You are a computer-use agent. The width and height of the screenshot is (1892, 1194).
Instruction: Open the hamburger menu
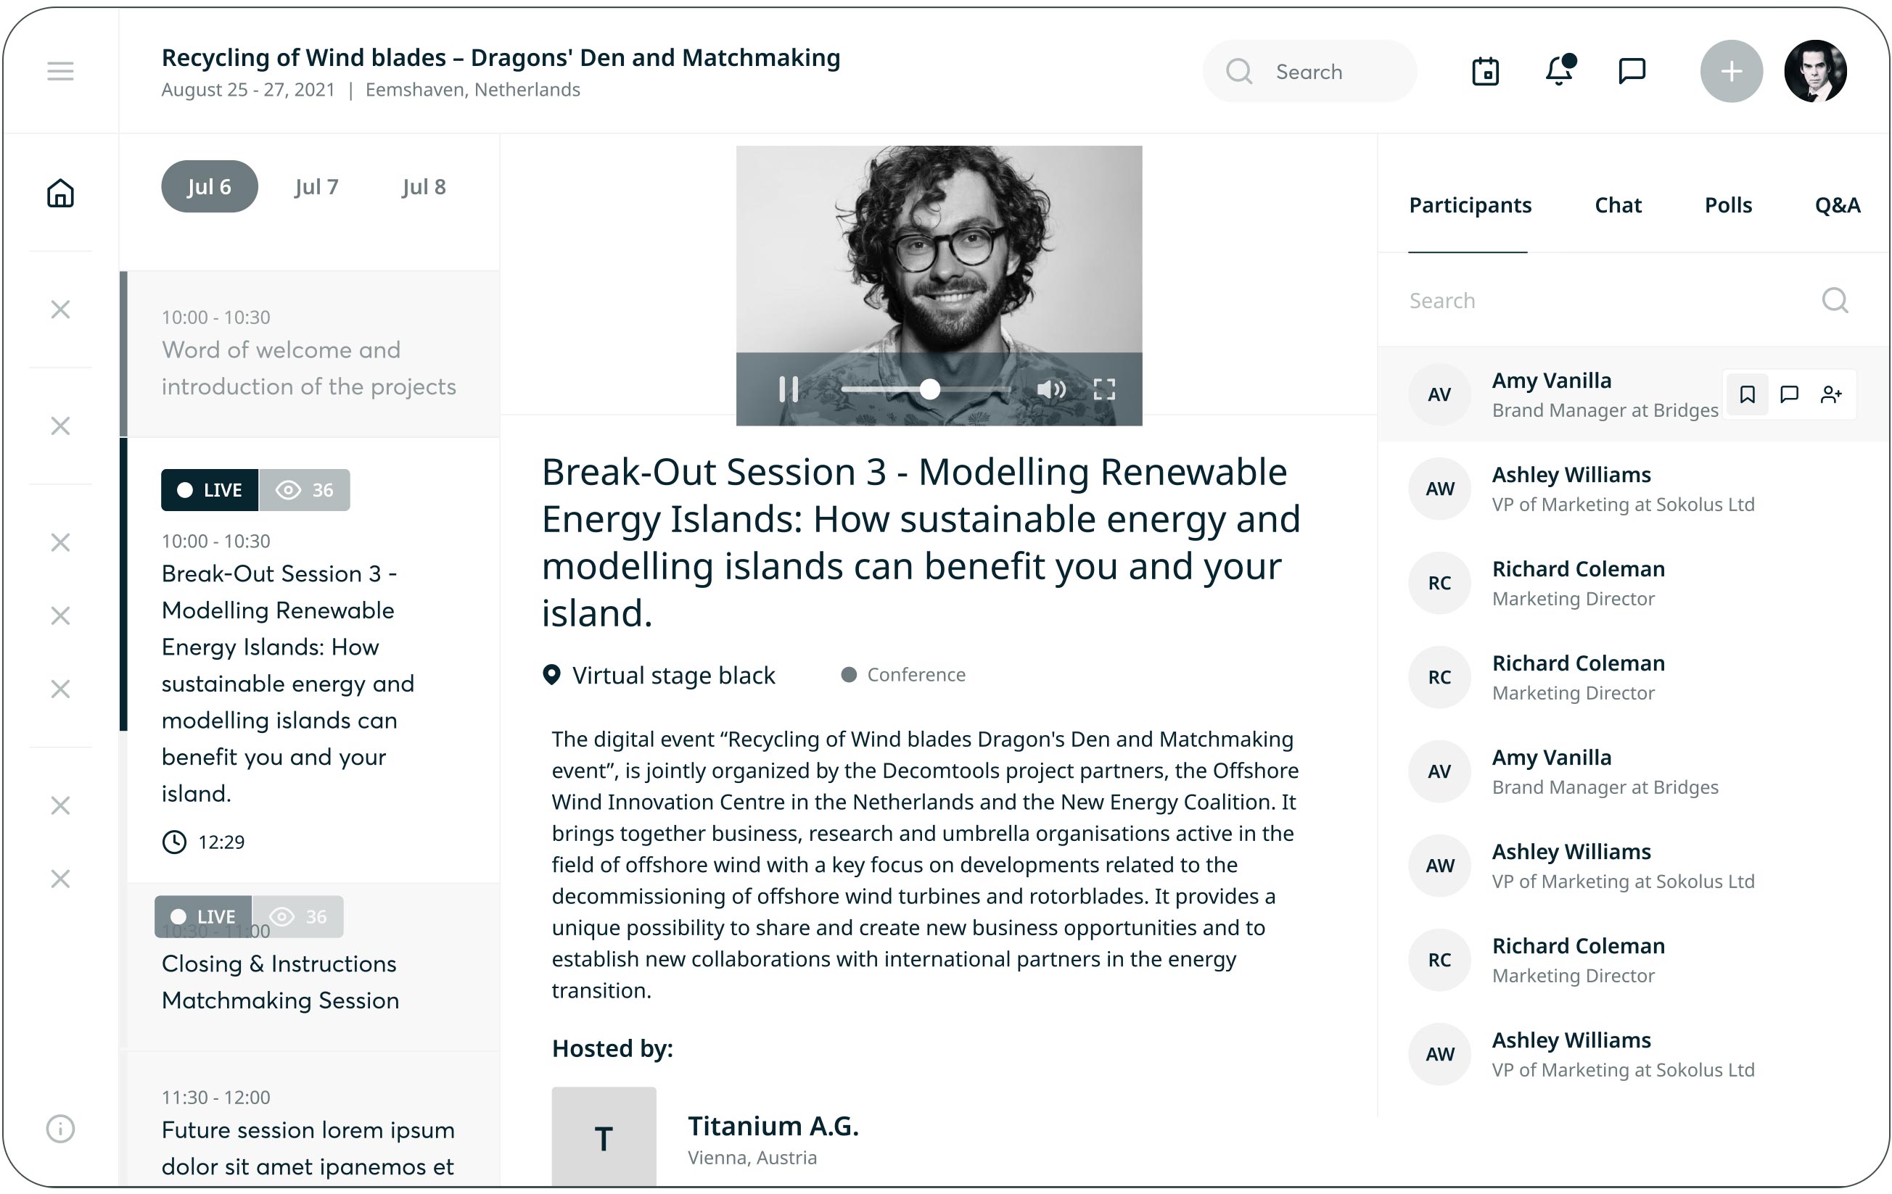pyautogui.click(x=59, y=72)
